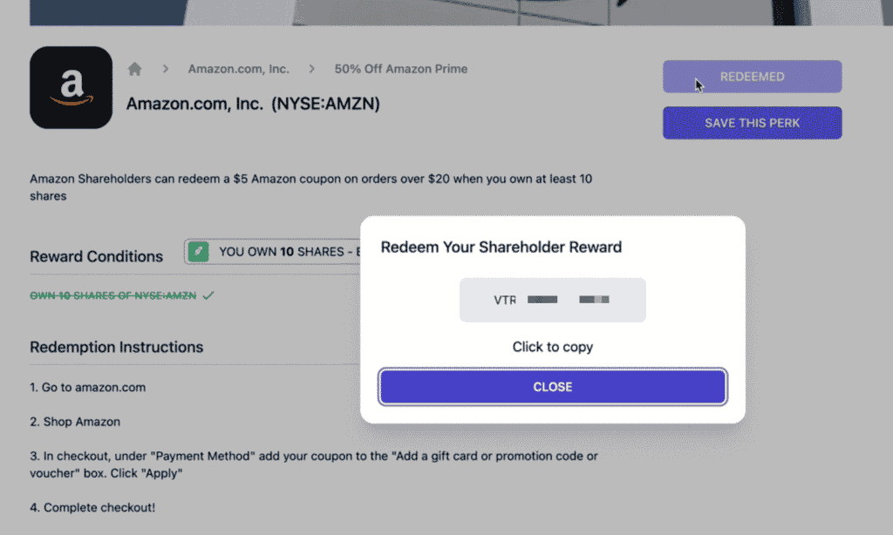Click the crossed-out OWN 10 SHARES condition

point(113,295)
